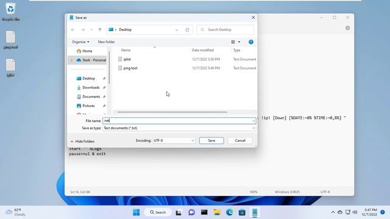Open the Organize menu
Image resolution: width=390 pixels, height=219 pixels.
(x=80, y=42)
